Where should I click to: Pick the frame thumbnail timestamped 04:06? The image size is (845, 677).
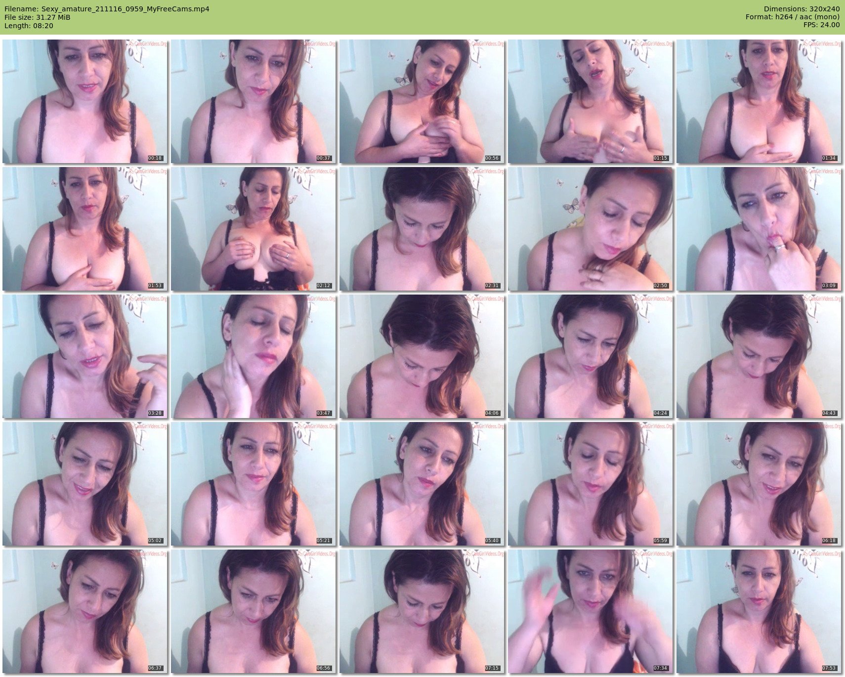pos(422,356)
